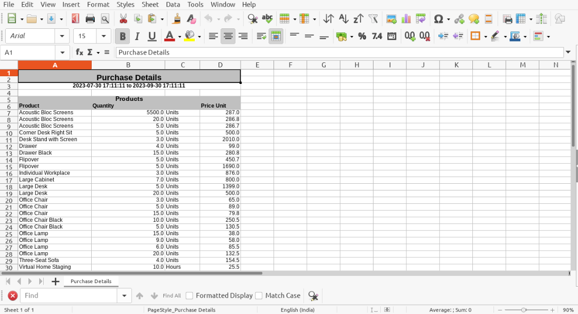Click in the Find text field

(69, 295)
